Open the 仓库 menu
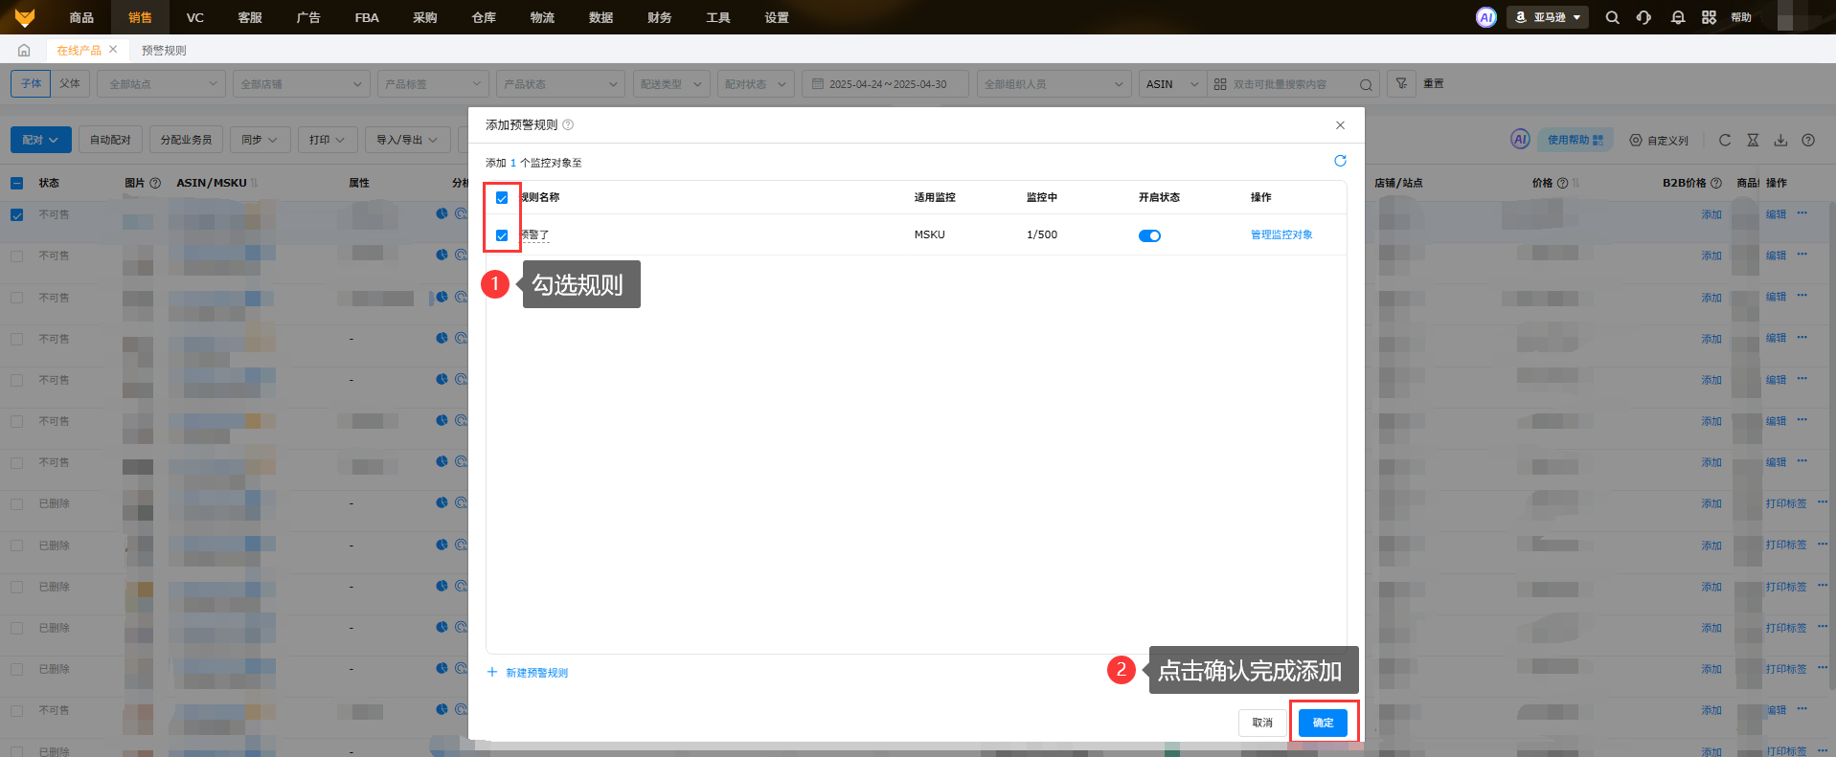The height and width of the screenshot is (757, 1836). pyautogui.click(x=484, y=17)
